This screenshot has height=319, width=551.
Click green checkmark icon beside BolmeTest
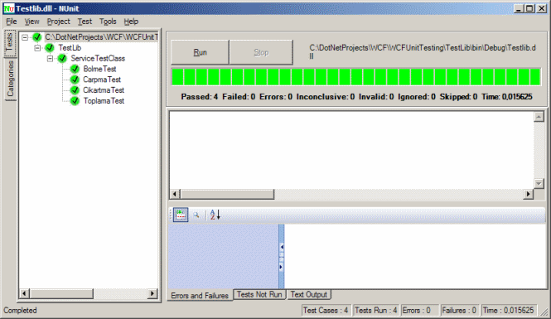pyautogui.click(x=75, y=69)
